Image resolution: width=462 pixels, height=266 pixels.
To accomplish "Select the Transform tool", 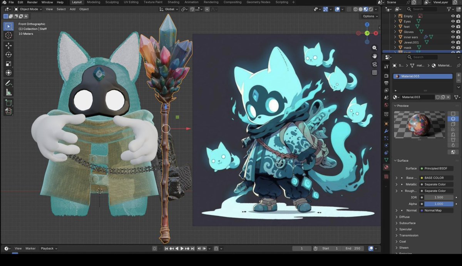I will point(8,72).
